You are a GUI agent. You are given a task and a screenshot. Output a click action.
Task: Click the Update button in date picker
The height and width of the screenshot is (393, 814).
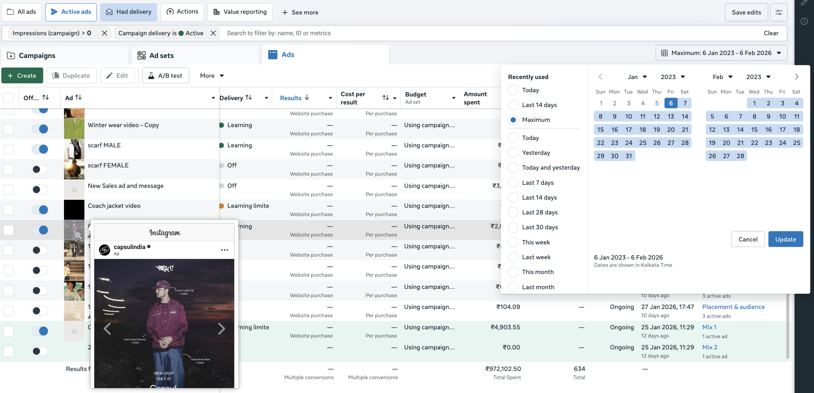click(x=785, y=239)
